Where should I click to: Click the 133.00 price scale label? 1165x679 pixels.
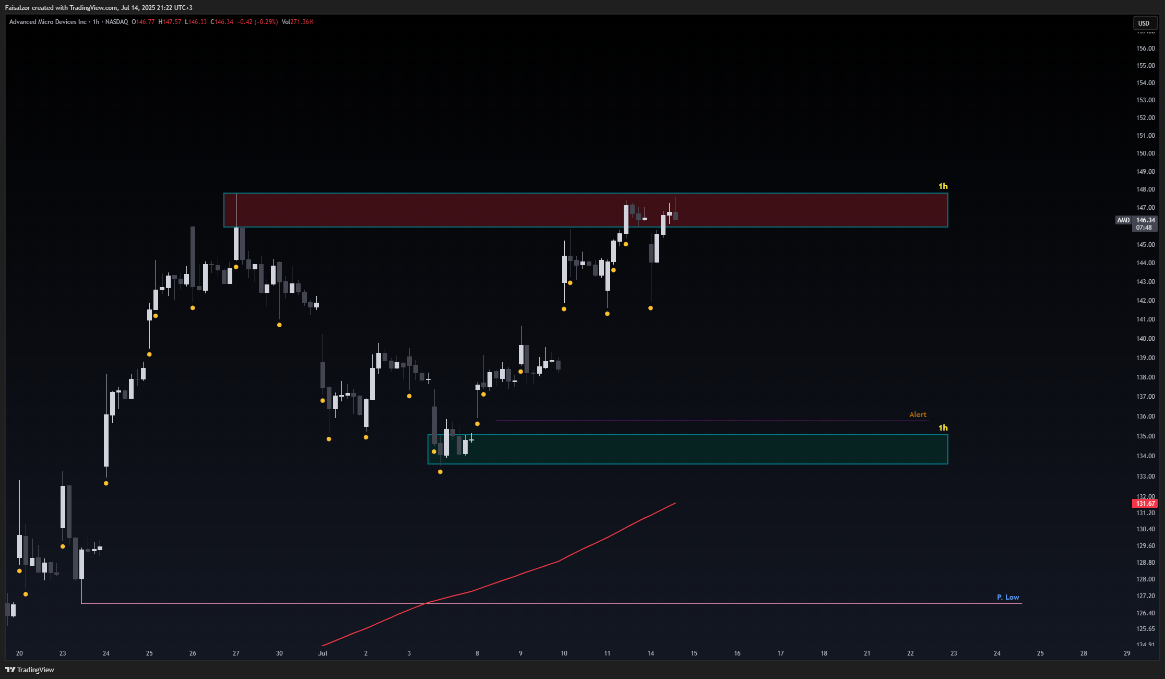click(1145, 477)
